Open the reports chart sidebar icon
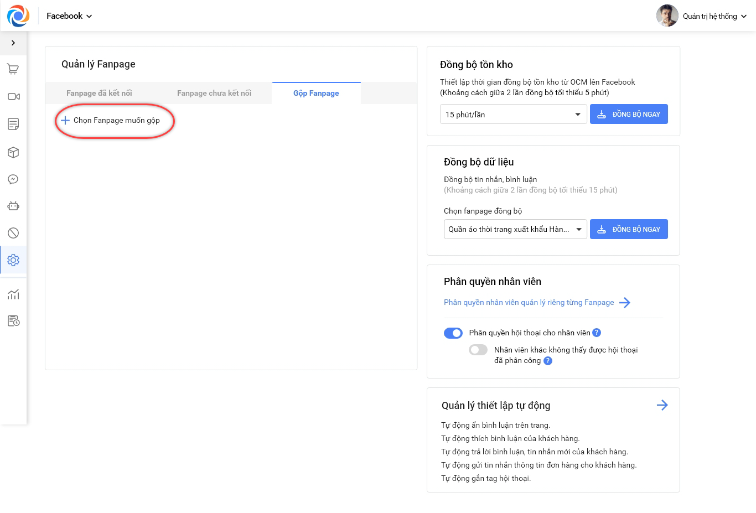 [x=13, y=294]
